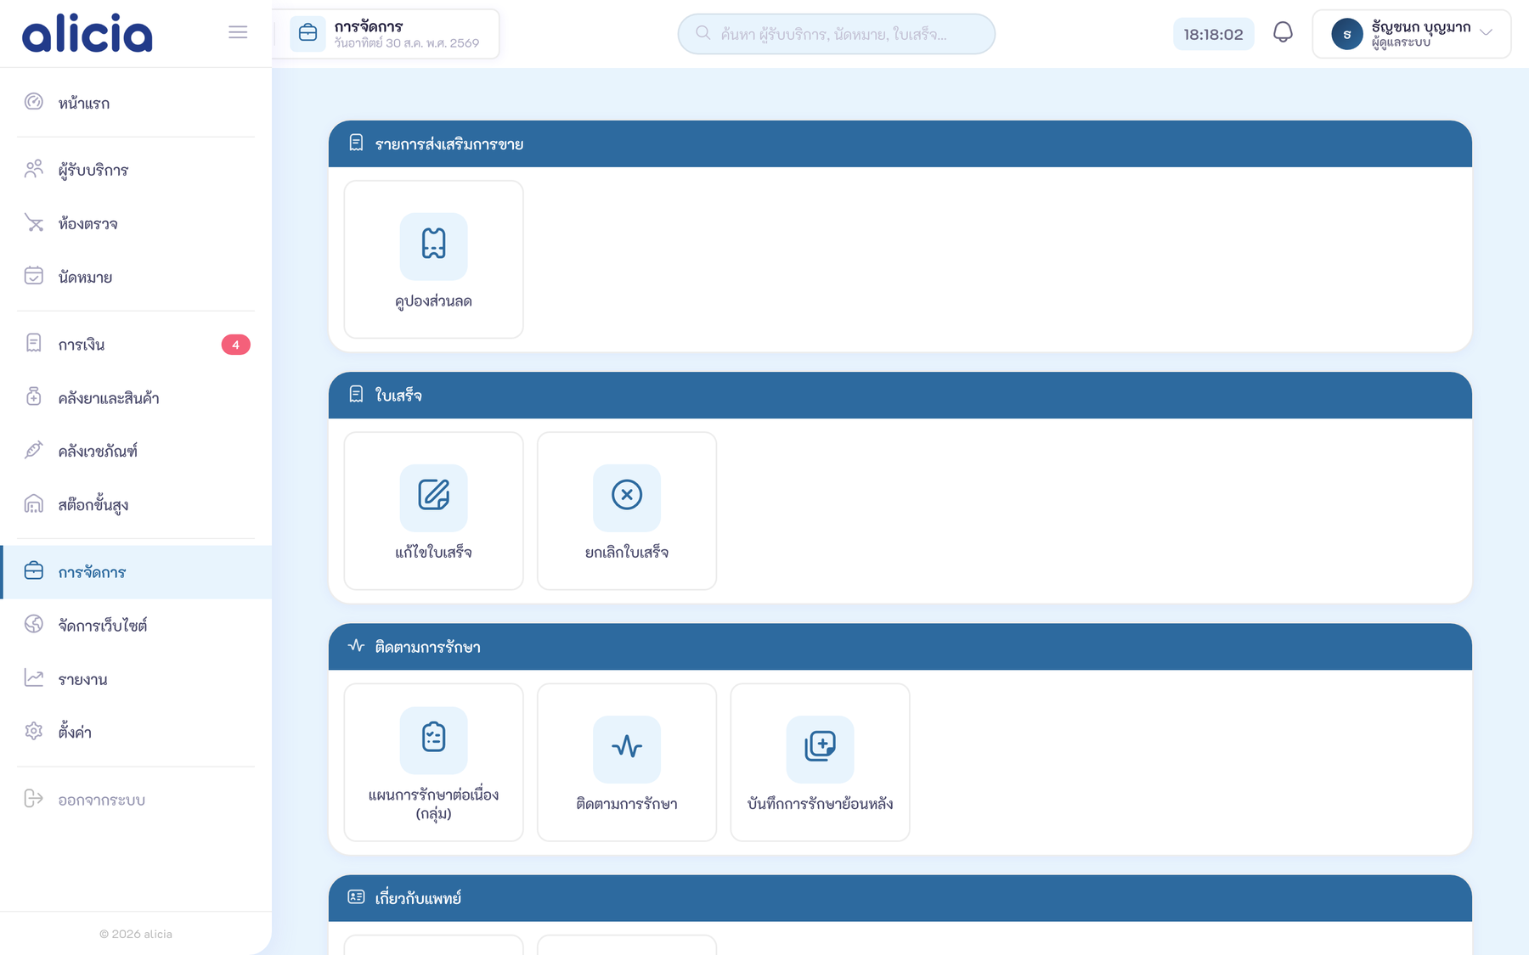Focus the search field for patients and appointments
The width and height of the screenshot is (1529, 955).
(836, 34)
